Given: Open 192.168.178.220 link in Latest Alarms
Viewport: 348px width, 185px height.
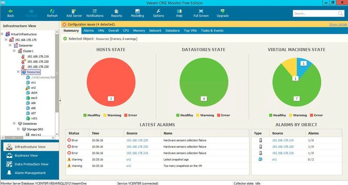Looking at the screenshot, I should [137, 140].
